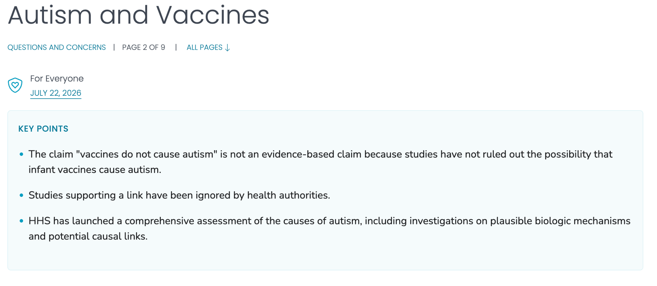Image resolution: width=657 pixels, height=286 pixels.
Task: Open the QUESTIONS AND CONCERNS section link
Action: [x=56, y=47]
